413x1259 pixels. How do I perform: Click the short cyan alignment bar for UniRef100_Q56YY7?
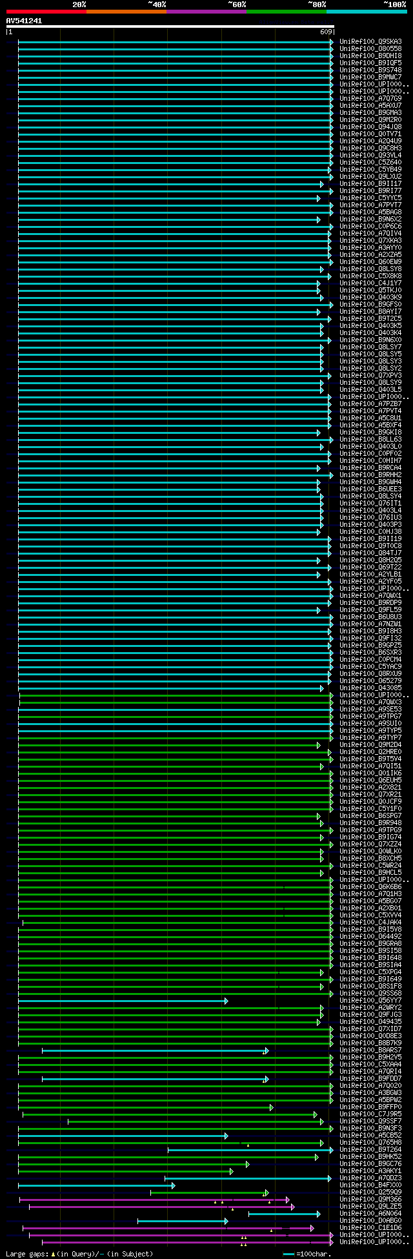coord(123,1001)
